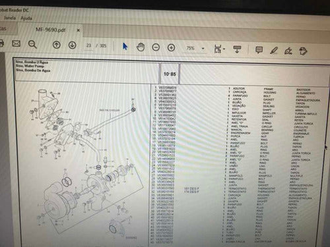Click the scrolling mode keyboard icon
Screen dimensions: 330x247
(237, 49)
